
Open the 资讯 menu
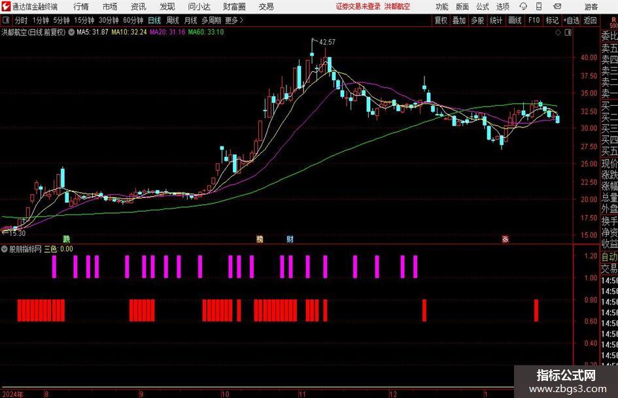click(x=139, y=7)
